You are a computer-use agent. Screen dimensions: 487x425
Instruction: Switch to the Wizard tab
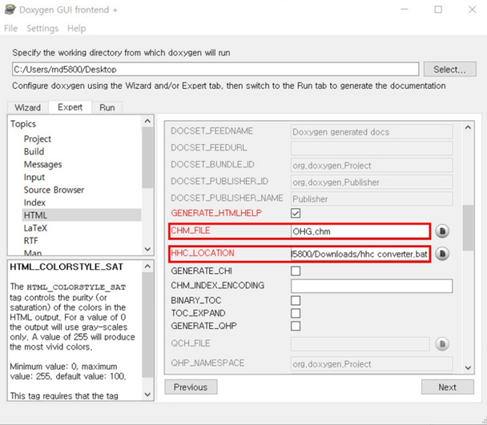(28, 108)
